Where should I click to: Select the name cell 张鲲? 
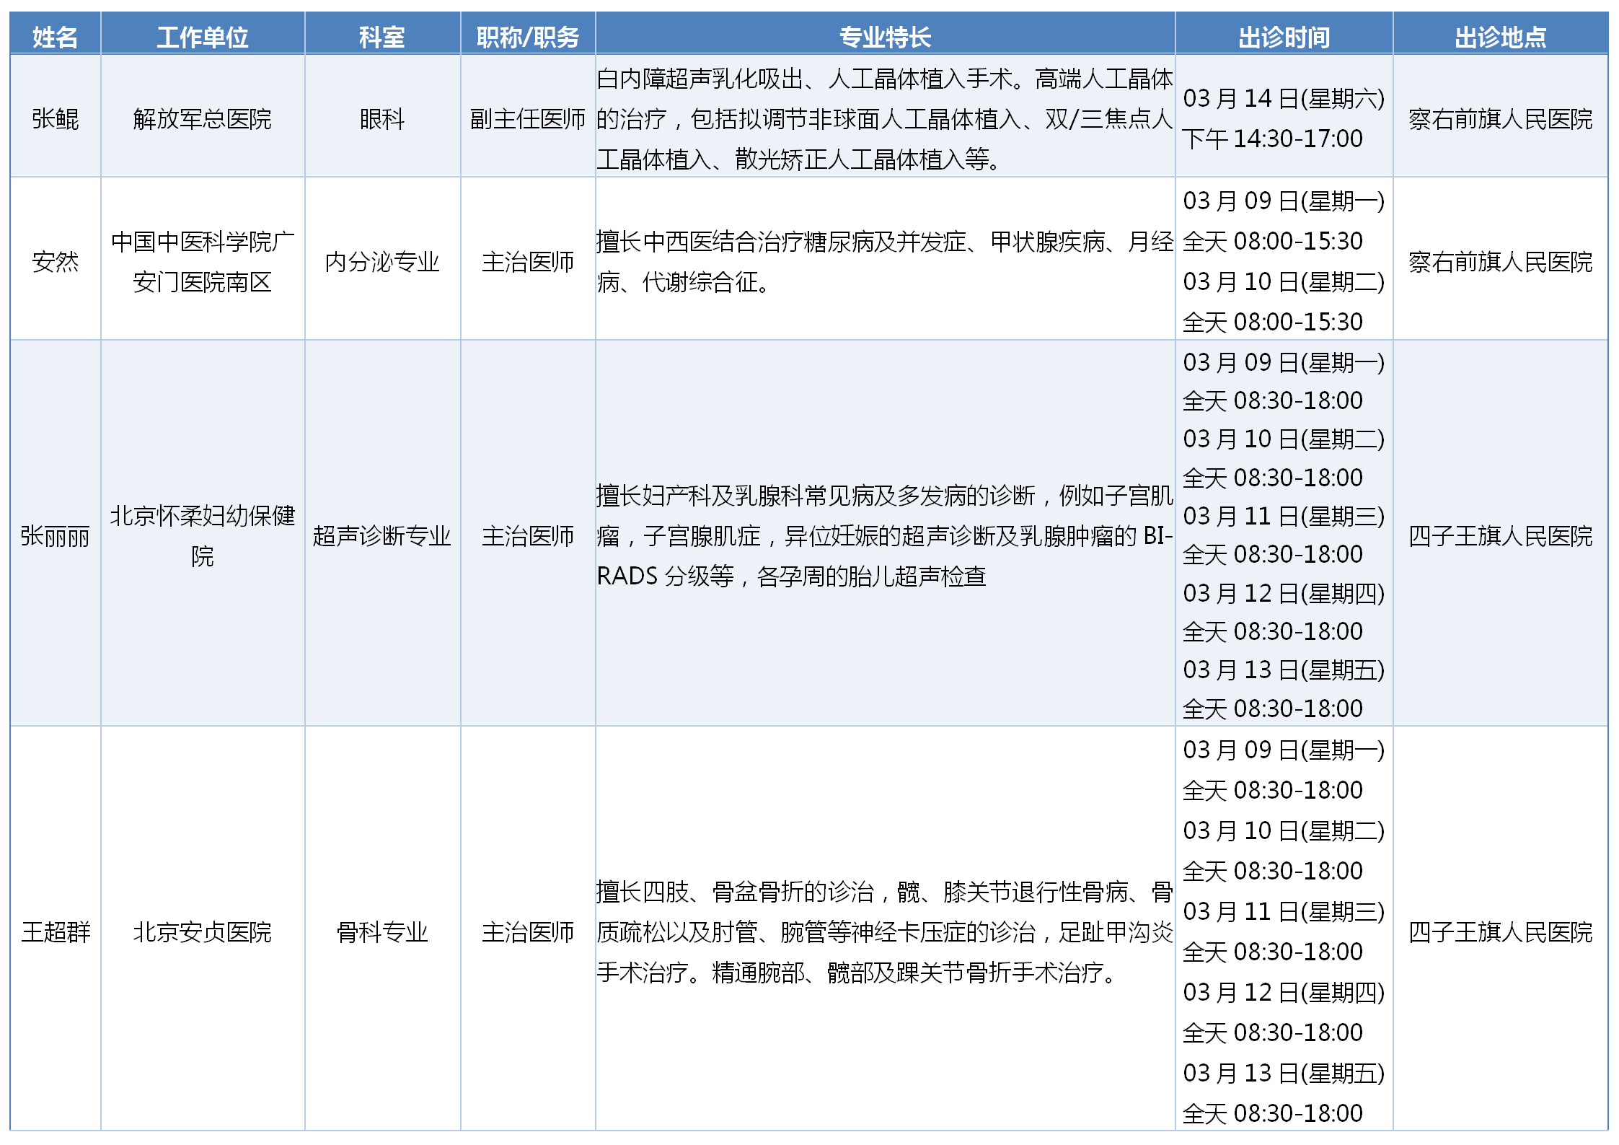point(55,118)
